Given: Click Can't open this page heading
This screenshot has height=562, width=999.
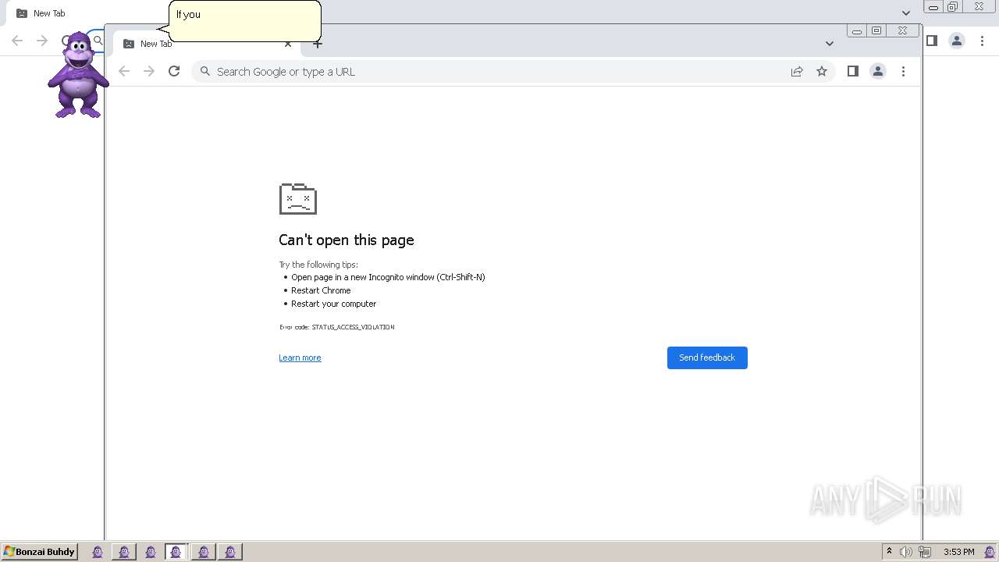Looking at the screenshot, I should click(x=347, y=240).
